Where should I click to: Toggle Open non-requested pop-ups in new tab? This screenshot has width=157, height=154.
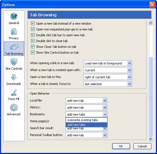pos(33,29)
